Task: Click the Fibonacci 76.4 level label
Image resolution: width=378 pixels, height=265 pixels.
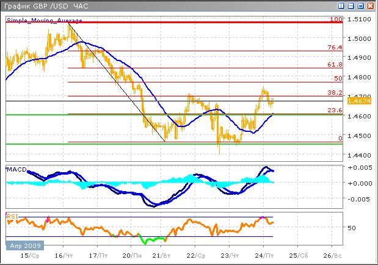Action: point(335,47)
